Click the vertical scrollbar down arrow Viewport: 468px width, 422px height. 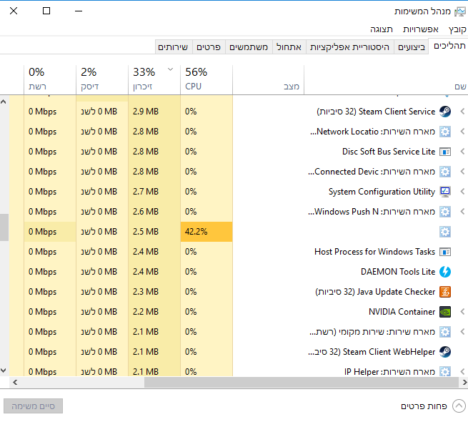pyautogui.click(x=4, y=371)
